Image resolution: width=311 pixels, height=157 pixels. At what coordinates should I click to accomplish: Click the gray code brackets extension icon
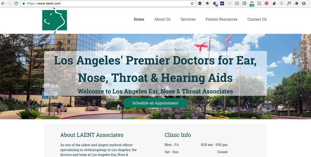(259, 3)
